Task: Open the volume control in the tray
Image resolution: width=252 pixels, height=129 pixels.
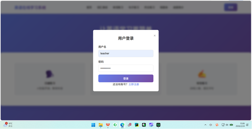Action: point(227,125)
